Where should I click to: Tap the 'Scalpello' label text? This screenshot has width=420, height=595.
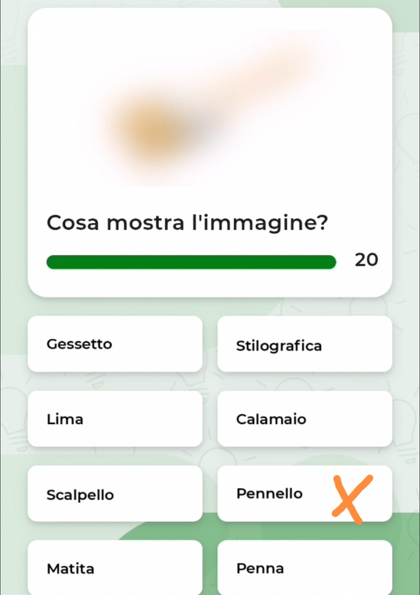pyautogui.click(x=80, y=495)
